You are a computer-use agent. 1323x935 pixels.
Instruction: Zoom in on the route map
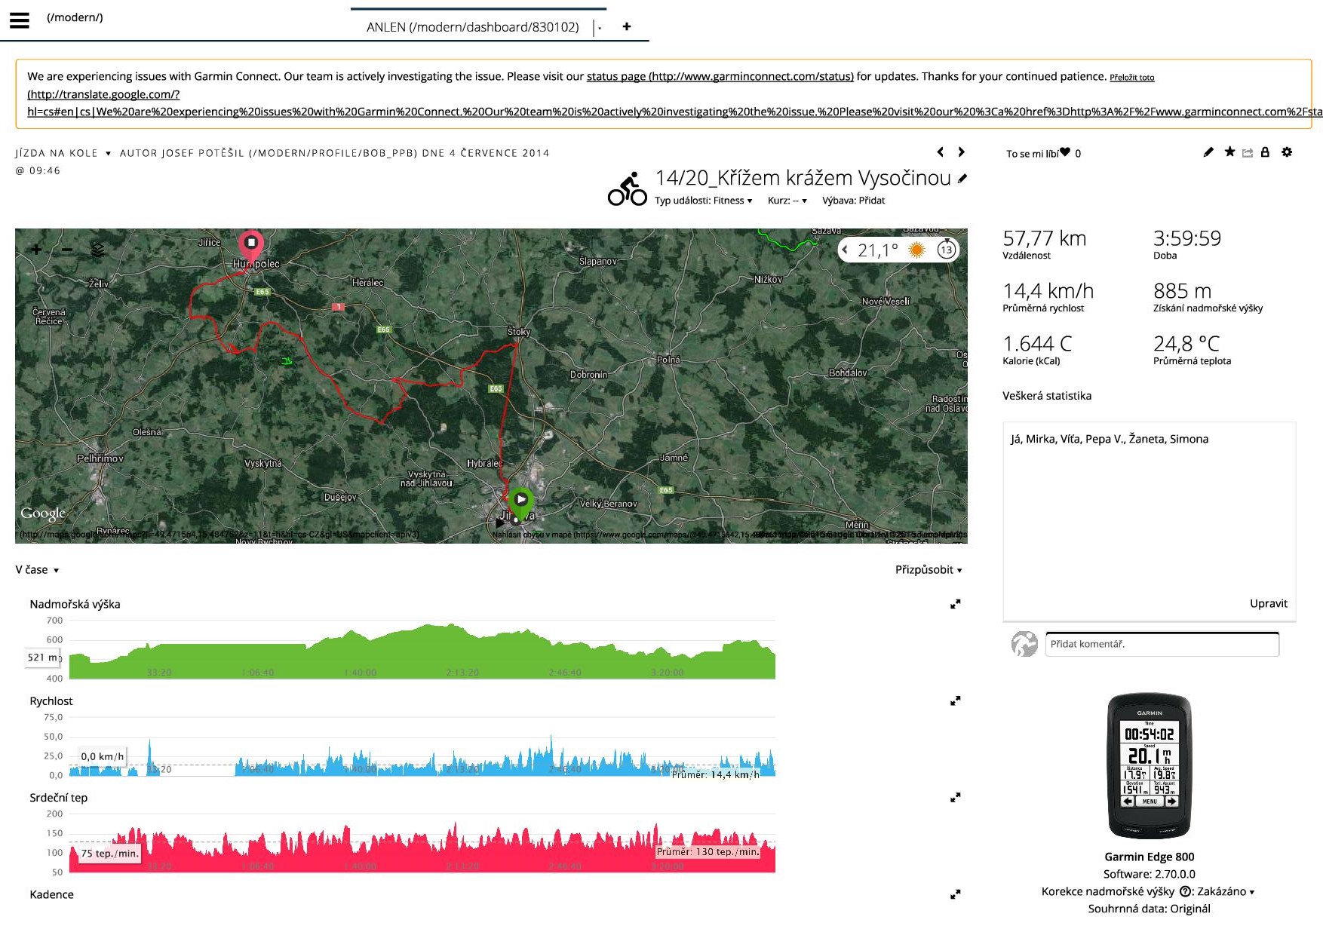click(x=36, y=250)
